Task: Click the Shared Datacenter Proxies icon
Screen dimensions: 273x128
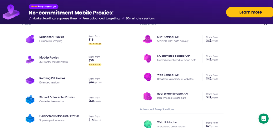Action: (30, 99)
